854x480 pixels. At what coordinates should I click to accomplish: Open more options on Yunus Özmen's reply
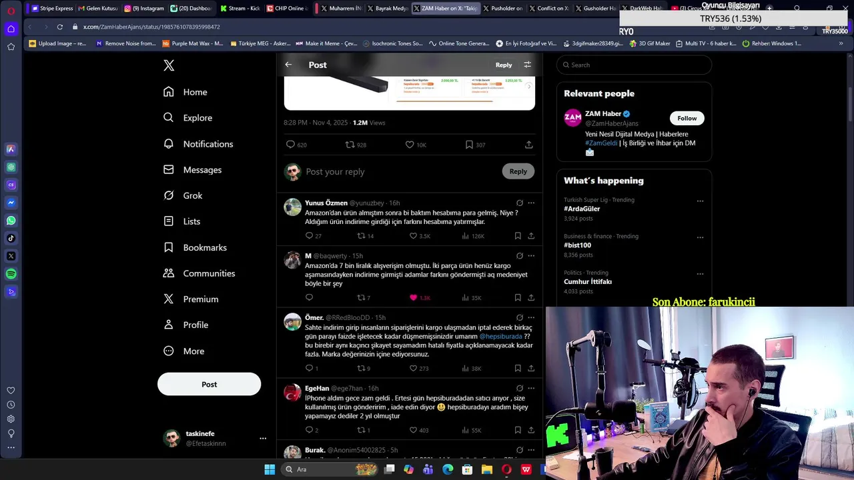click(x=531, y=203)
